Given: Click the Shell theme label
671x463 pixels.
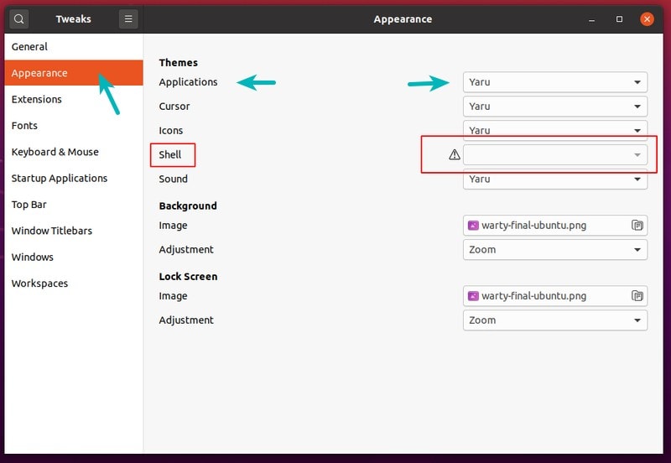Looking at the screenshot, I should (170, 154).
